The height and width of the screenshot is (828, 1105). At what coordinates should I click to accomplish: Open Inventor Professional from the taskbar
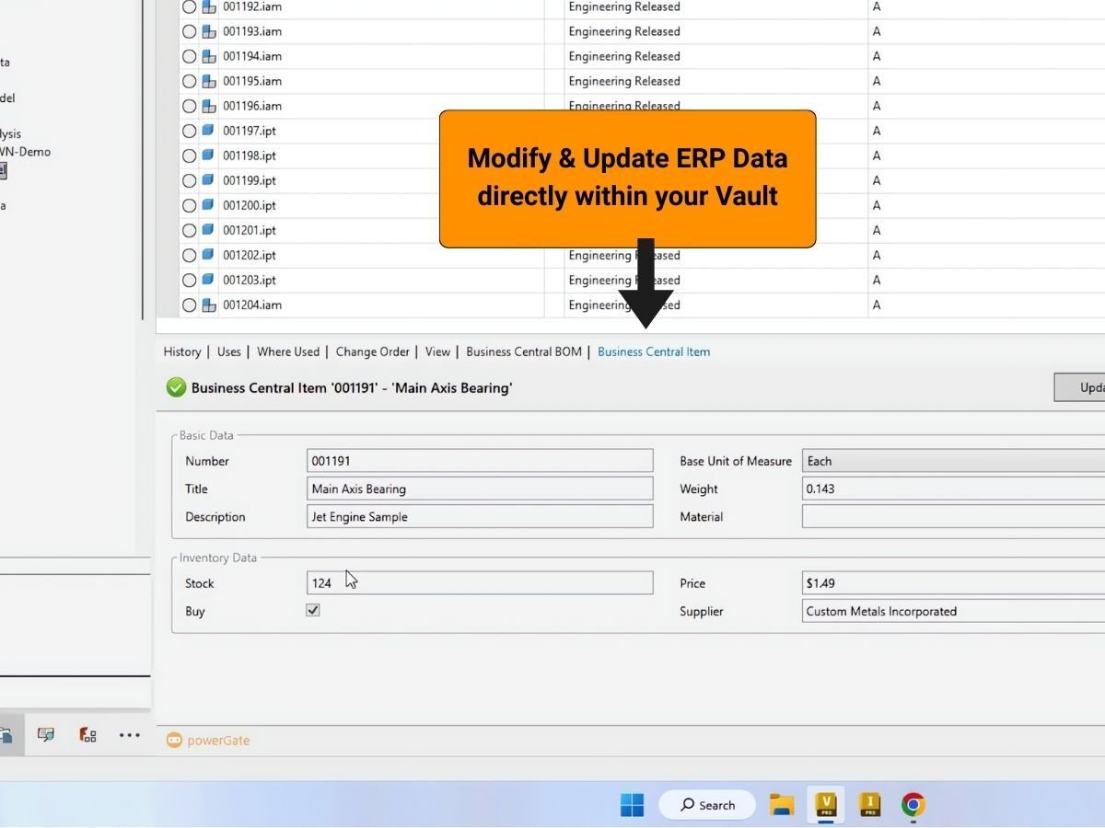pyautogui.click(x=868, y=805)
